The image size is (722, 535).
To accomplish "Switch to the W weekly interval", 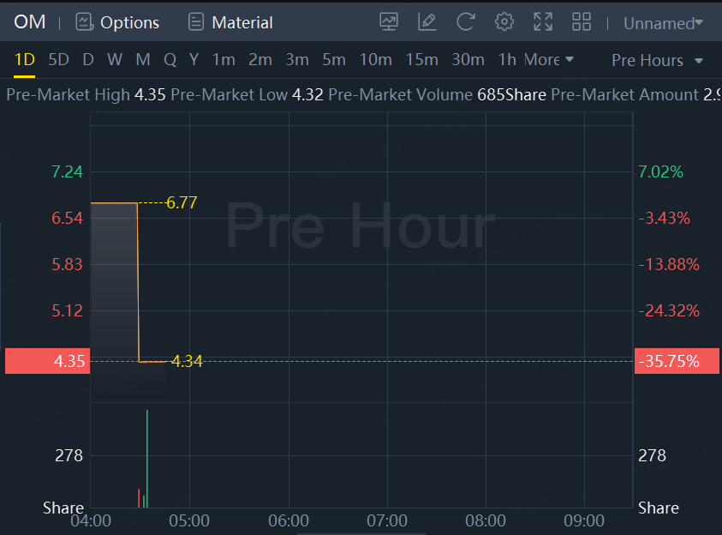I will [114, 60].
